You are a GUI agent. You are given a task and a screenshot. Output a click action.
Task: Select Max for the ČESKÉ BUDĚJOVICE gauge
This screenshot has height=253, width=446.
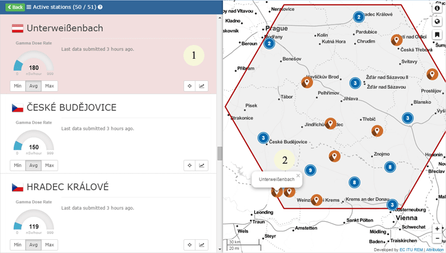[x=50, y=165]
